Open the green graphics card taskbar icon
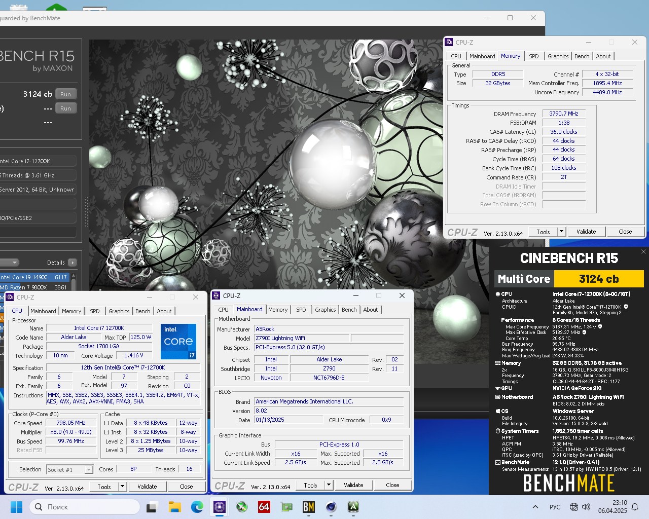649x519 pixels. pos(286,507)
